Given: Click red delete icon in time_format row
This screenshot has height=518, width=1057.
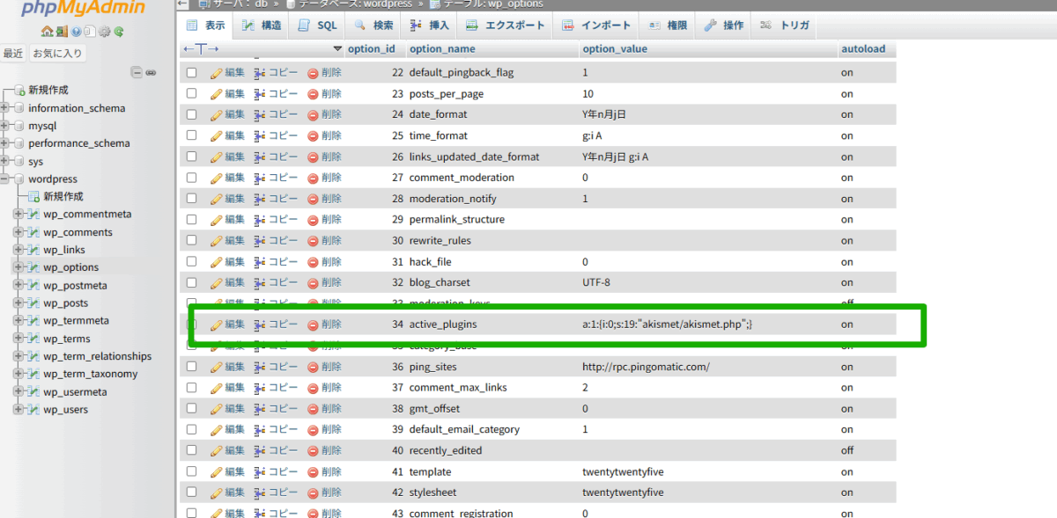Looking at the screenshot, I should coord(313,135).
